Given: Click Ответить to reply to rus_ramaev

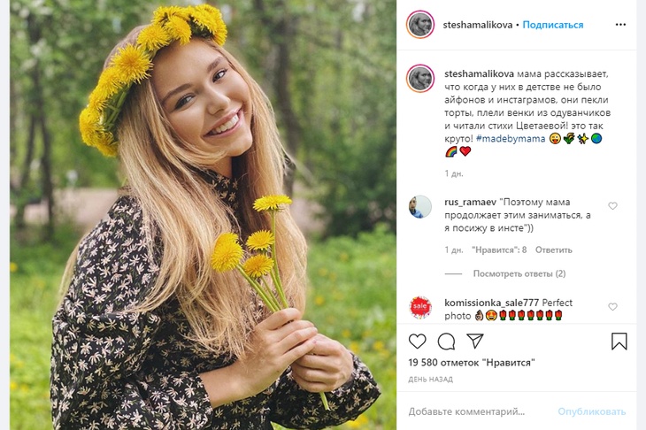Looking at the screenshot, I should [553, 250].
